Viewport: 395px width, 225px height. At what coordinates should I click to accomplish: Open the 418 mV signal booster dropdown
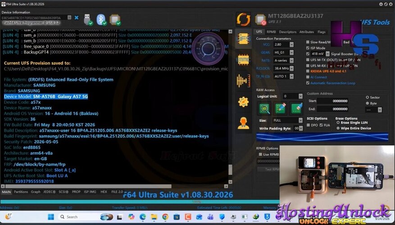coord(327,54)
